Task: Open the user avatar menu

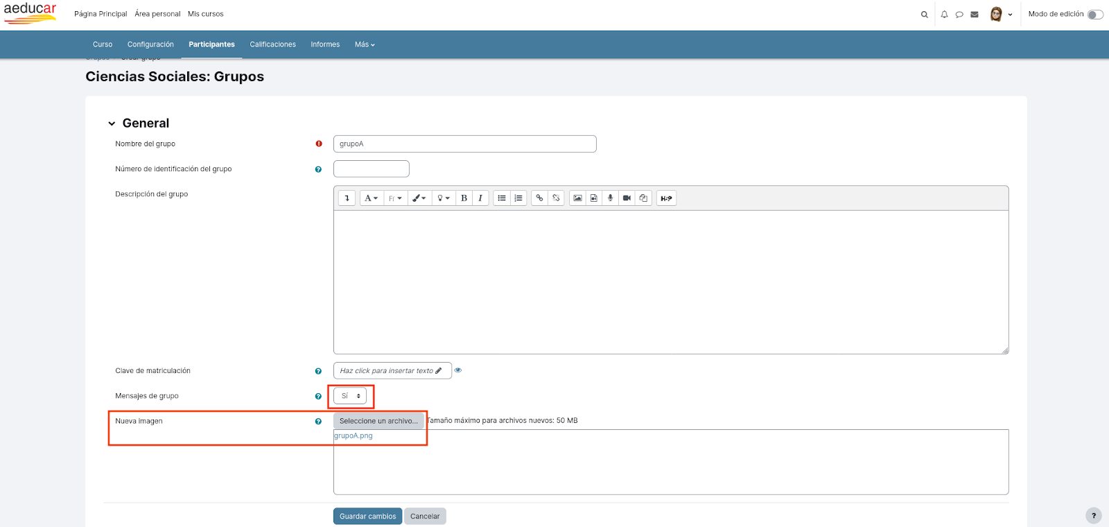Action: 1001,15
